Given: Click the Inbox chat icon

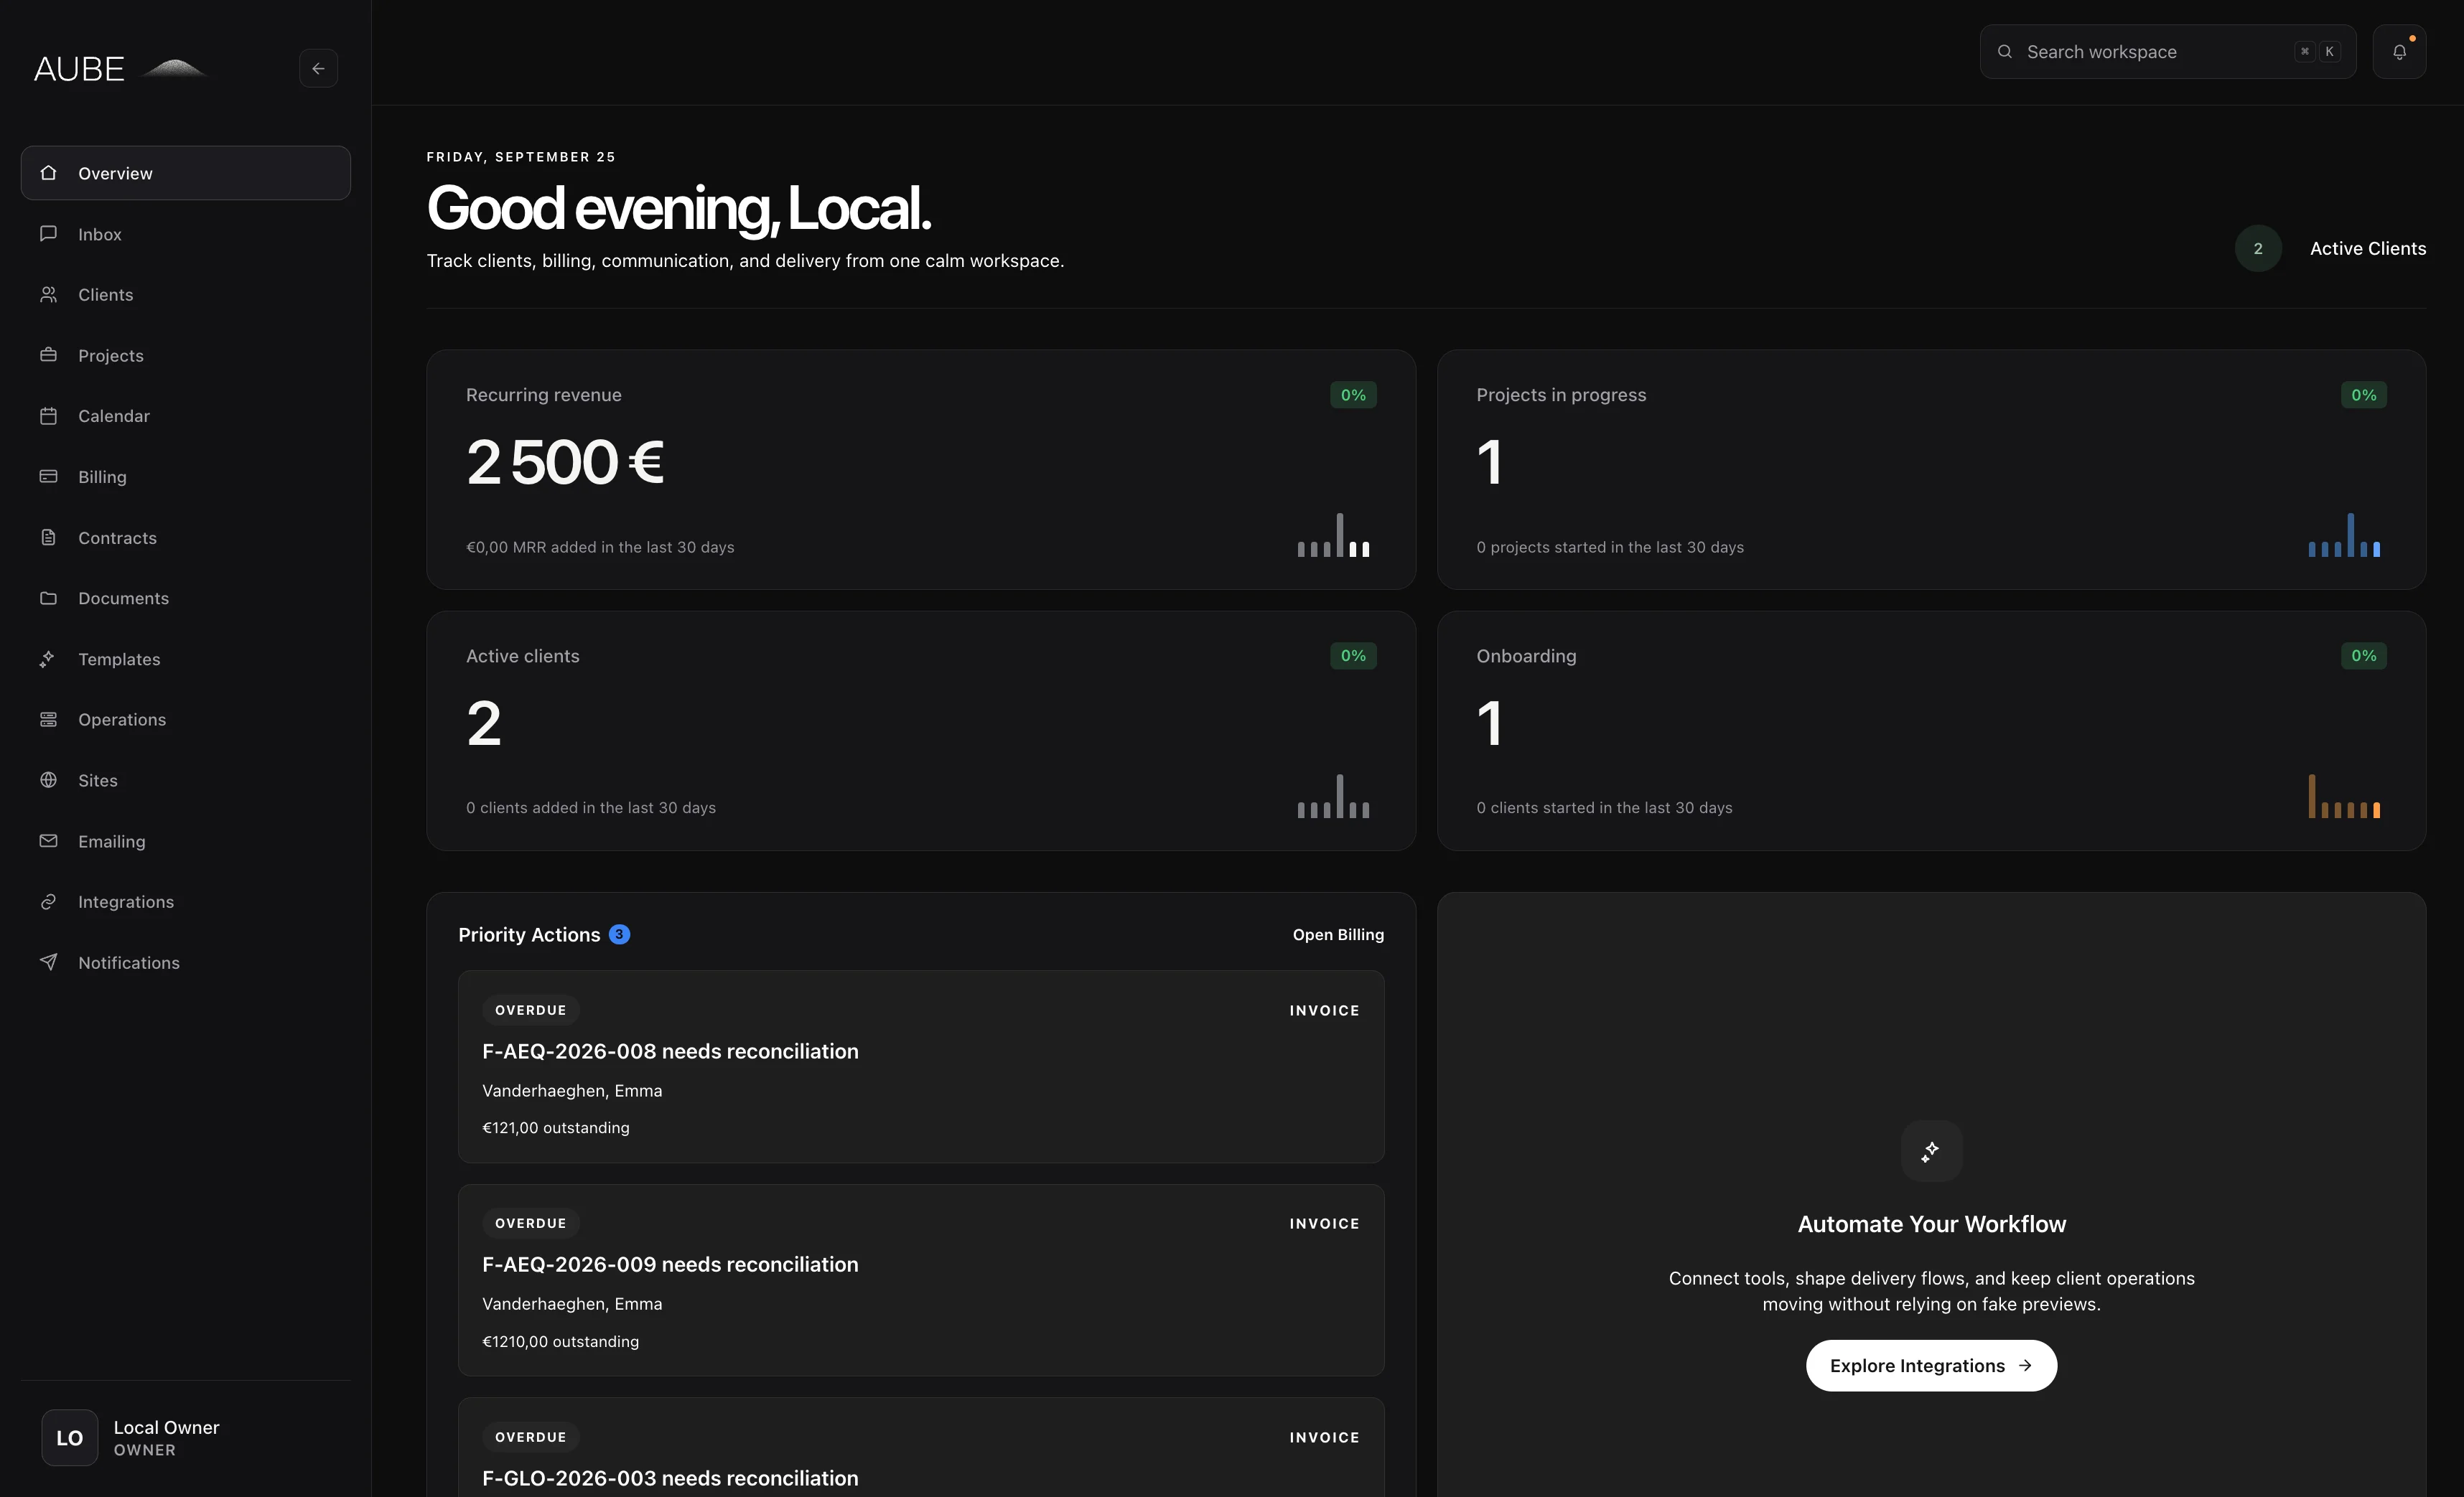Looking at the screenshot, I should click(x=48, y=234).
